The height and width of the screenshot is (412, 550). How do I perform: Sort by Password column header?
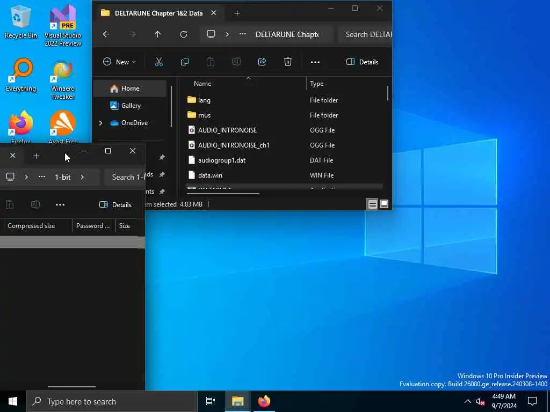point(94,226)
